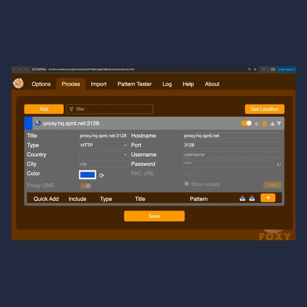Bookmark page with the star icon
Viewport: 307px width, 307px height.
(255, 69)
